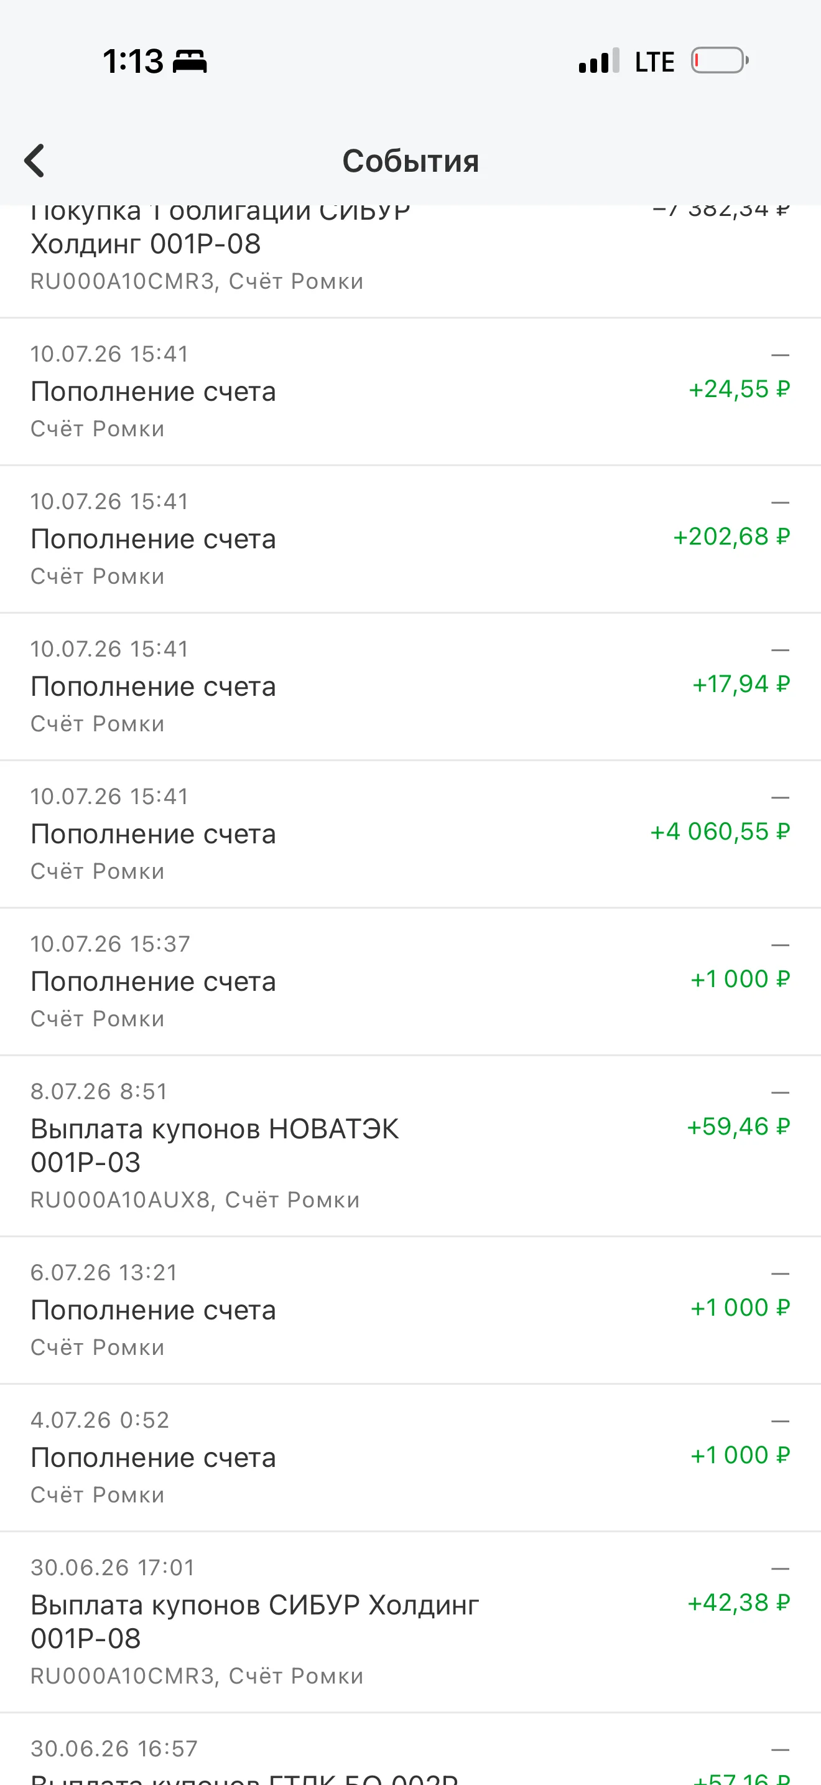Tap the cellular signal bars icon
The height and width of the screenshot is (1785, 821).
599,61
